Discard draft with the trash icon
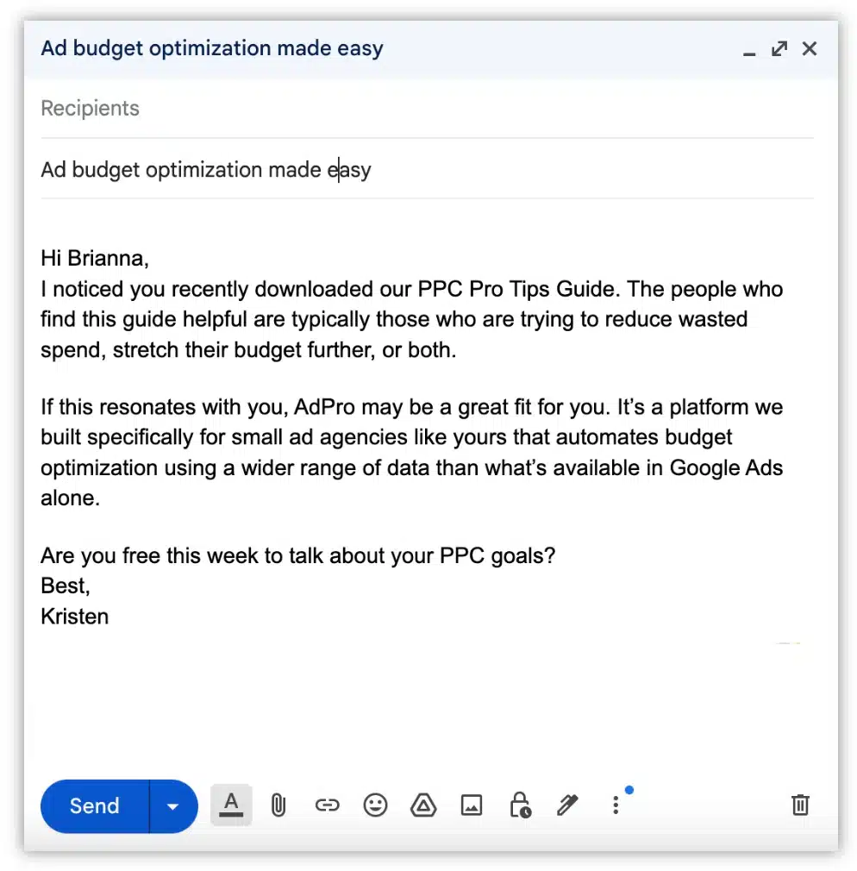This screenshot has height=871, width=857. pos(800,805)
